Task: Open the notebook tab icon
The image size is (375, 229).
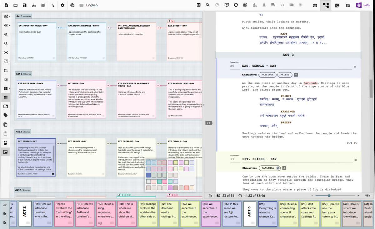Action: [x=337, y=5]
